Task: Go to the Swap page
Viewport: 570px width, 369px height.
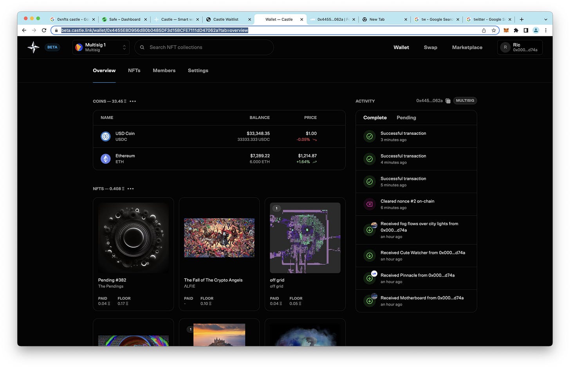Action: [x=430, y=47]
